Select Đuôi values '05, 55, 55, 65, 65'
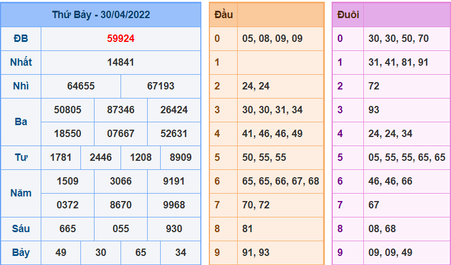The height and width of the screenshot is (265, 451). tap(407, 157)
